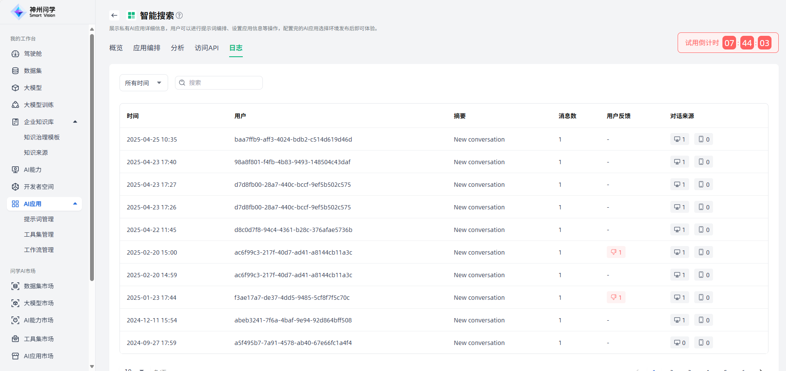
Task: Click user ID a5f495b7-7a91-4578-ab40-67e66fc1a4f4
Action: pyautogui.click(x=293, y=343)
